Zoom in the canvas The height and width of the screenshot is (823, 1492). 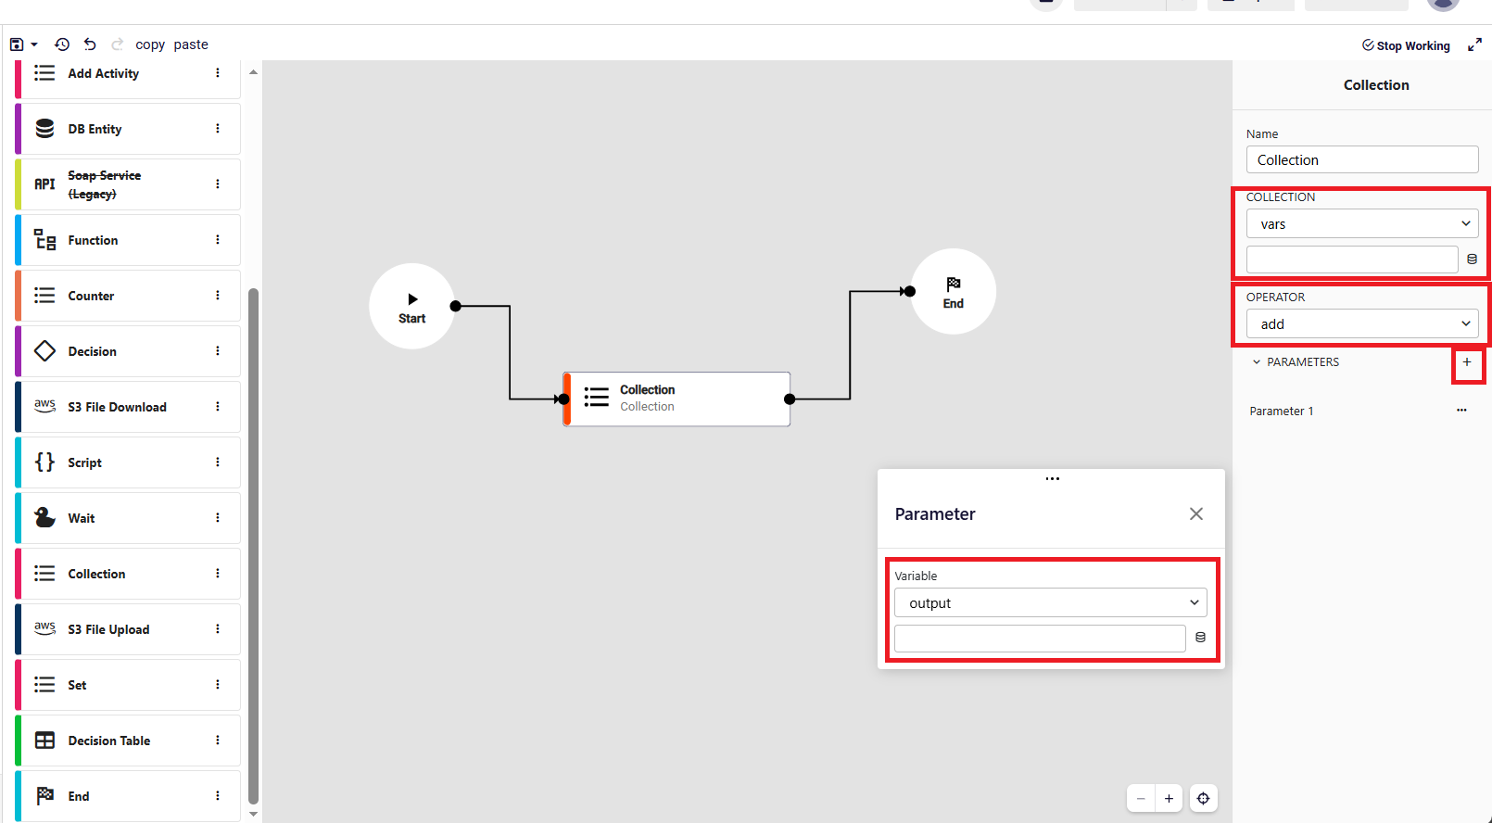[1169, 798]
